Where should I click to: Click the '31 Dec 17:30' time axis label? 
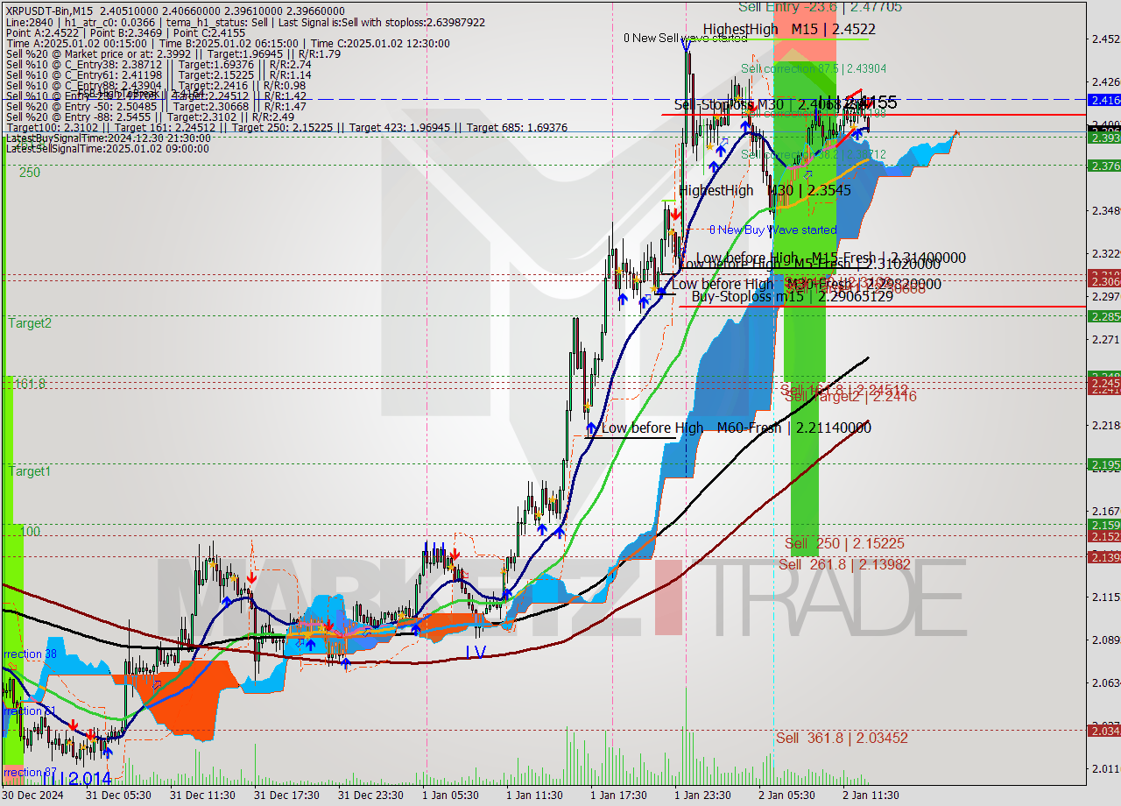pos(286,795)
